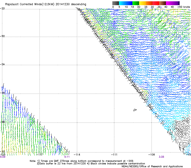Click the longitude label '-114'
The image size is (191, 168).
77,155
